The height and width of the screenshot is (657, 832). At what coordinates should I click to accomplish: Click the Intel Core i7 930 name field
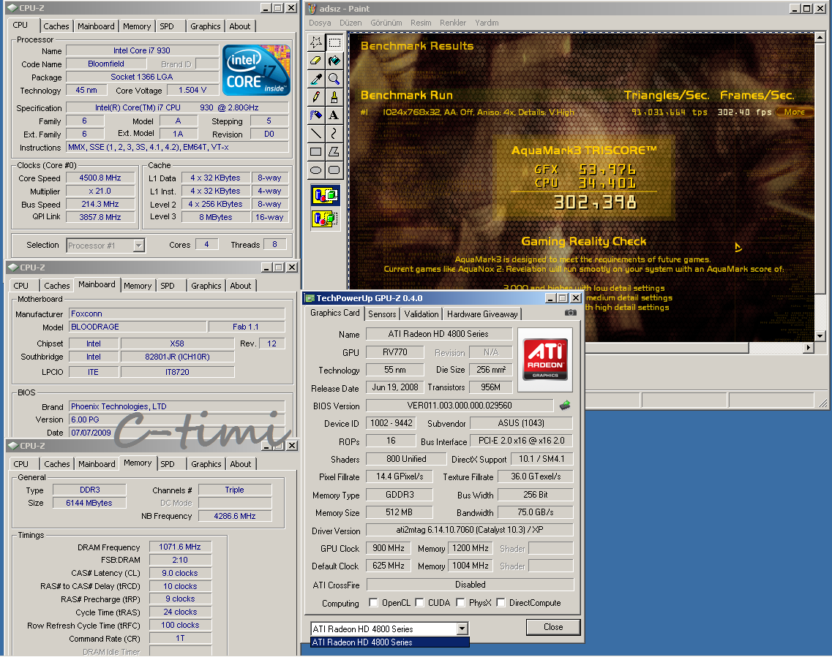coord(142,50)
